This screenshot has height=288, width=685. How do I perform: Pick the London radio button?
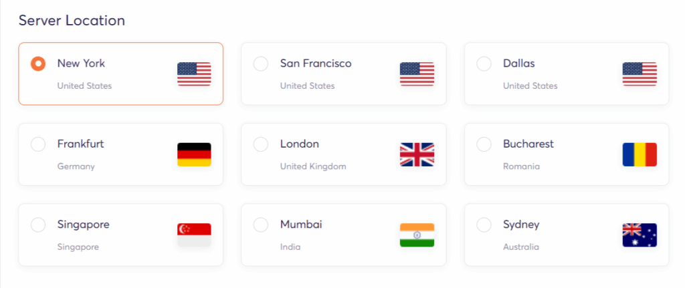pyautogui.click(x=261, y=144)
